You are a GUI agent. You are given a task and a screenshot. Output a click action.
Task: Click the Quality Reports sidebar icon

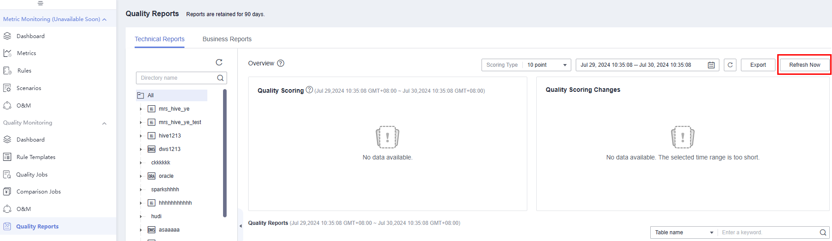7,226
